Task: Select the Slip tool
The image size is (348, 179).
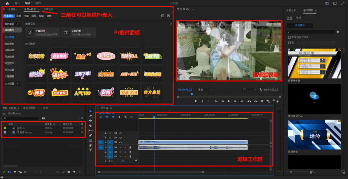Action: 90,130
